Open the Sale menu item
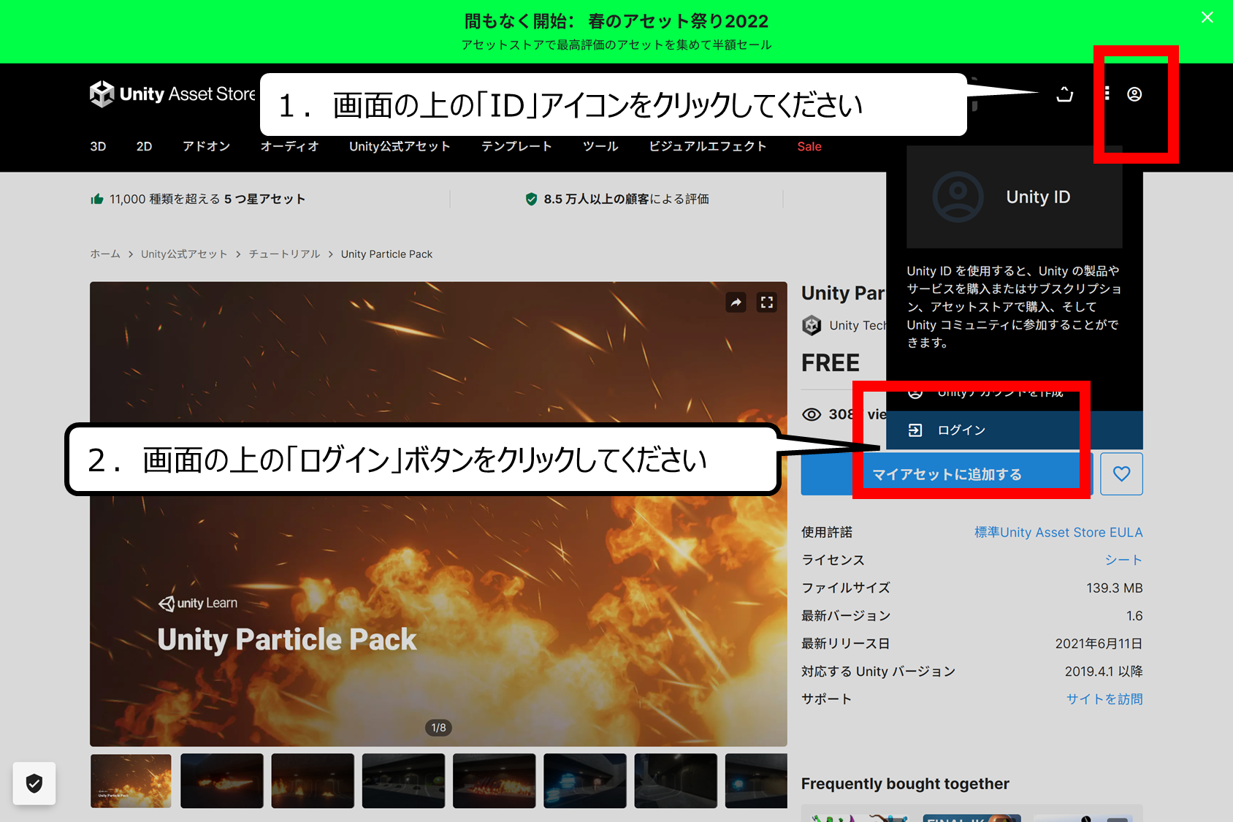The image size is (1233, 822). point(809,146)
